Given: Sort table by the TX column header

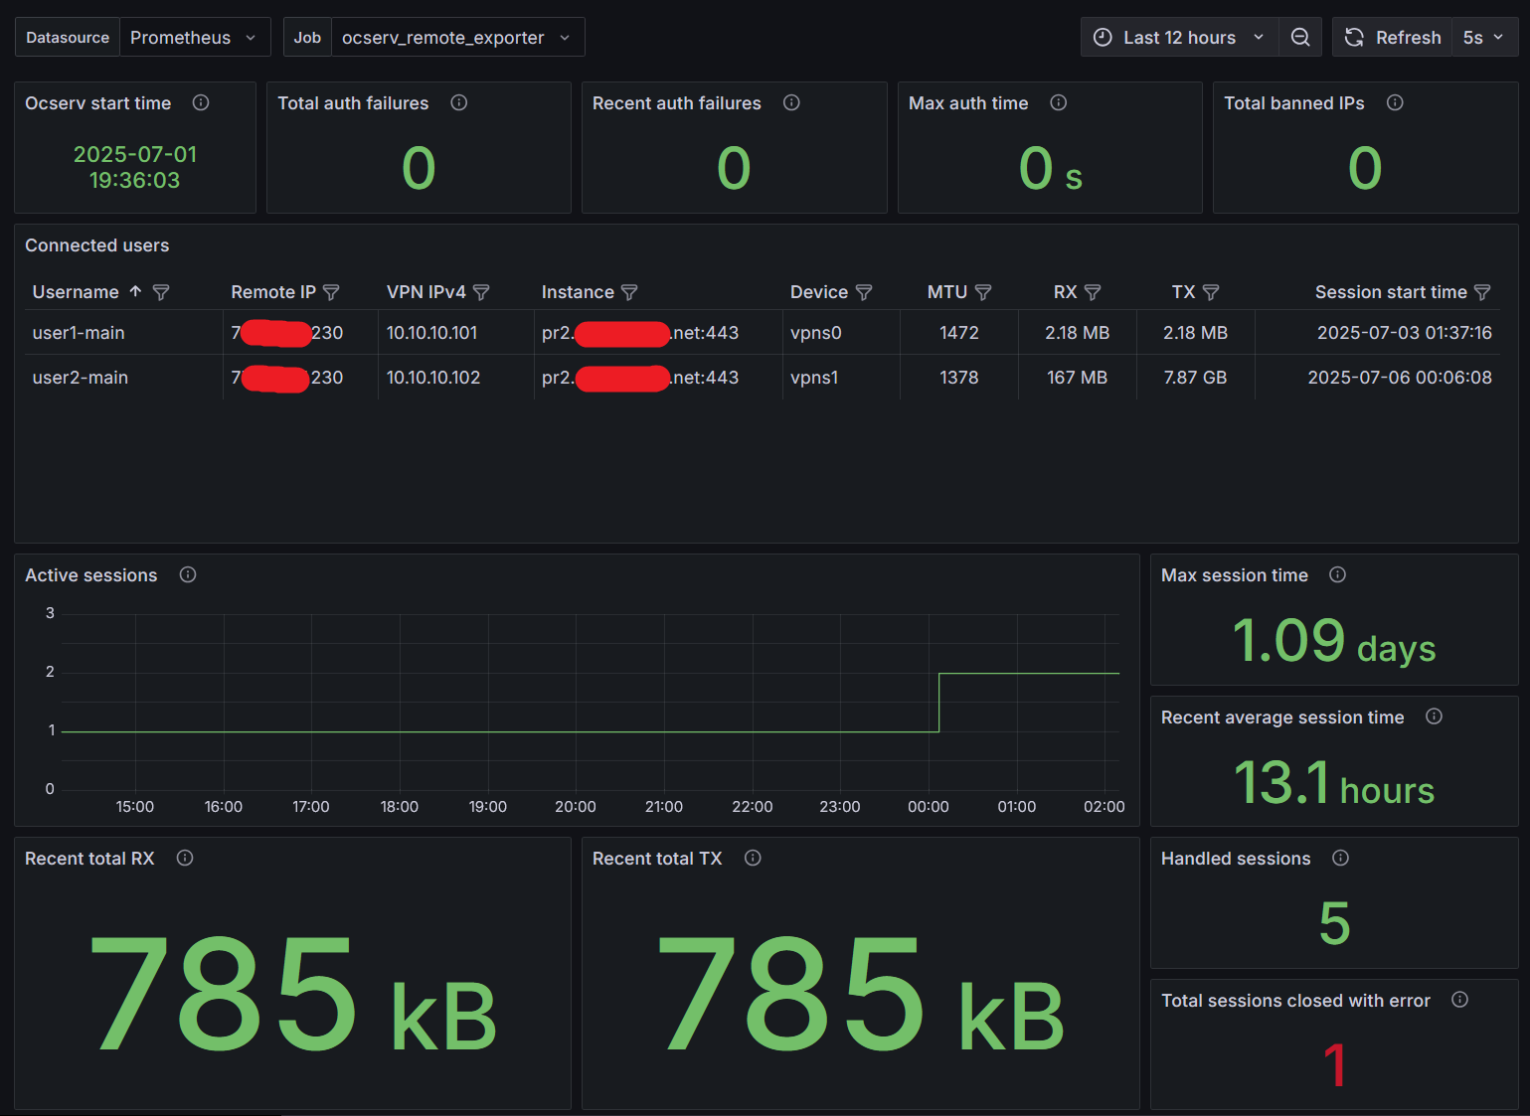Looking at the screenshot, I should pyautogui.click(x=1182, y=292).
